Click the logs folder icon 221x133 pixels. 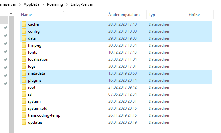24,66
